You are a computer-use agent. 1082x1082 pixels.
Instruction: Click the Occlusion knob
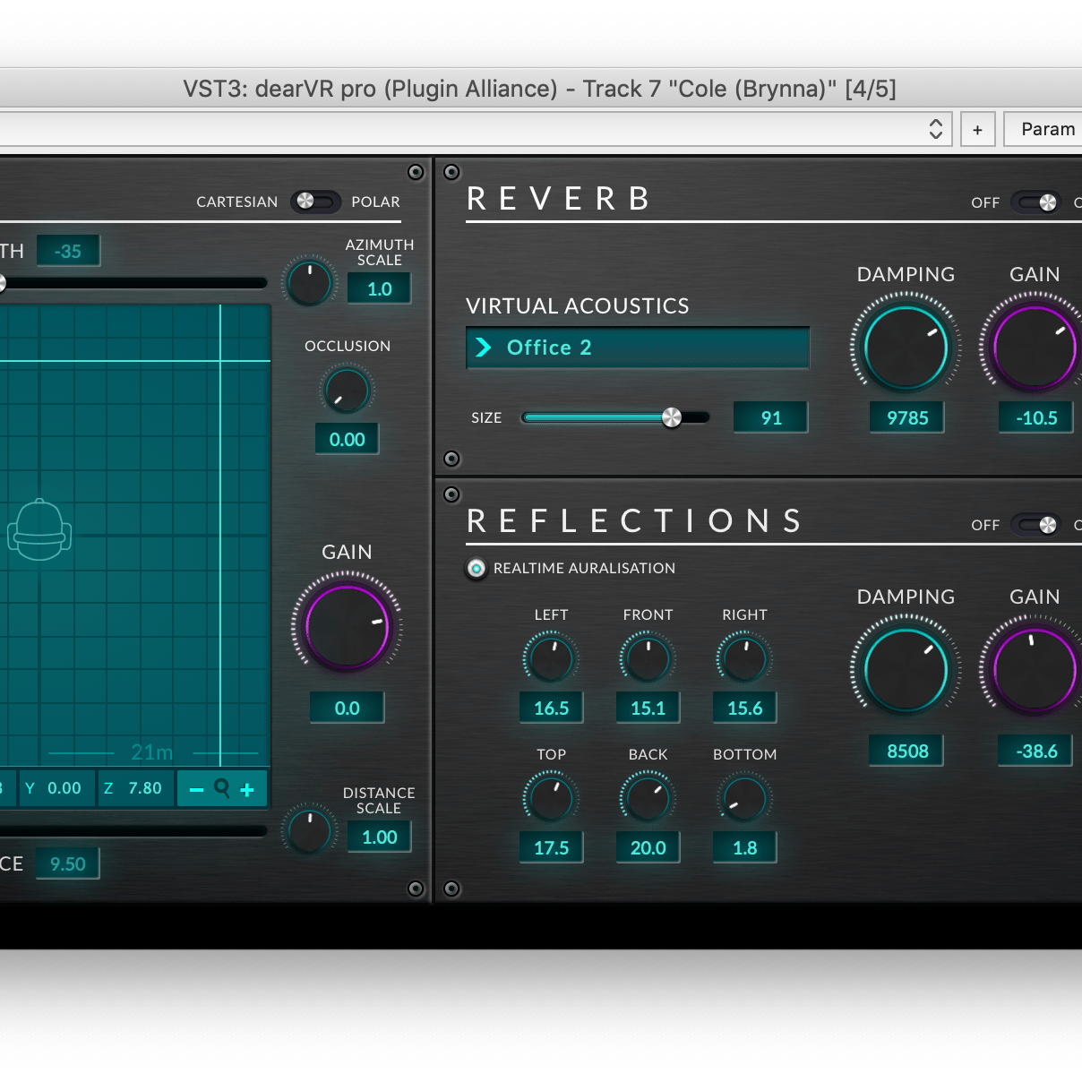(x=347, y=391)
